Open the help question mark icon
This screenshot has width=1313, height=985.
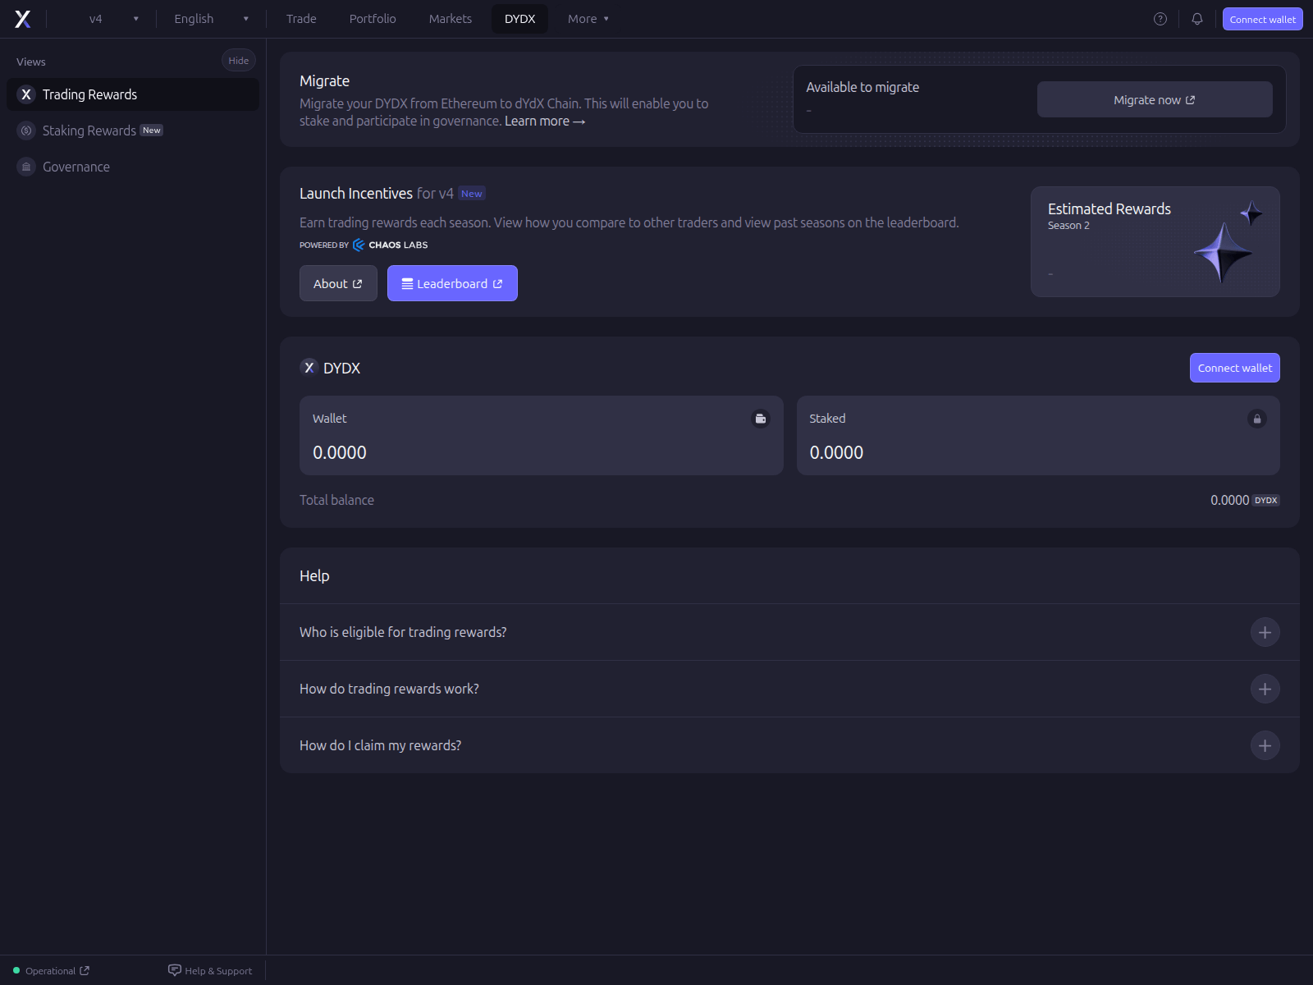pos(1160,18)
